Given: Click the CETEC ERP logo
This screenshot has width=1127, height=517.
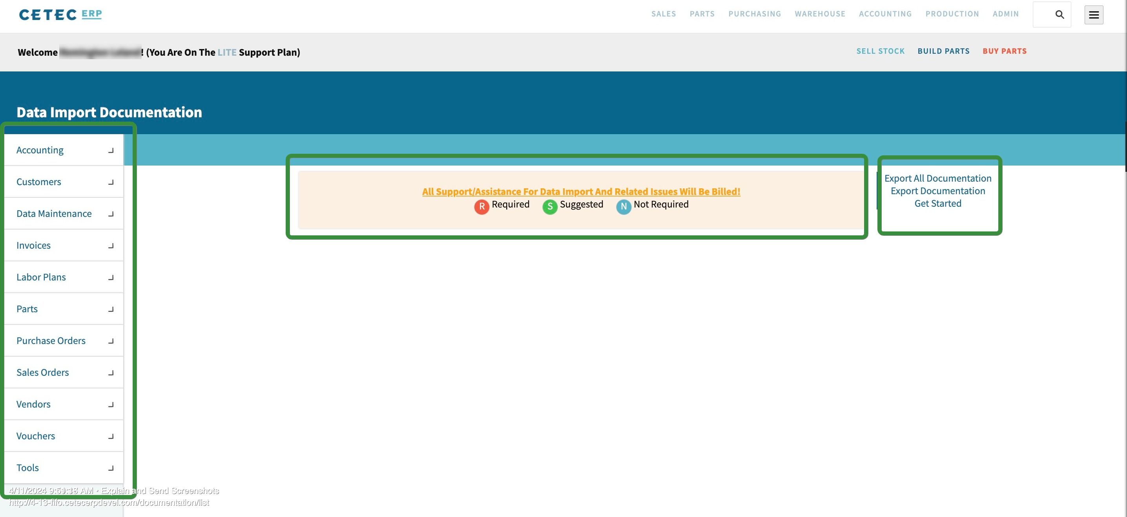Looking at the screenshot, I should pos(60,15).
